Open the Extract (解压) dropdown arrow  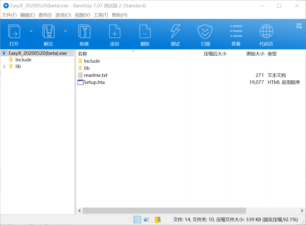pyautogui.click(x=65, y=31)
